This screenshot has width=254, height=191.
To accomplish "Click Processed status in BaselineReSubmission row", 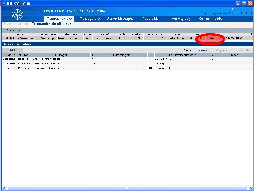I will click(x=24, y=64).
